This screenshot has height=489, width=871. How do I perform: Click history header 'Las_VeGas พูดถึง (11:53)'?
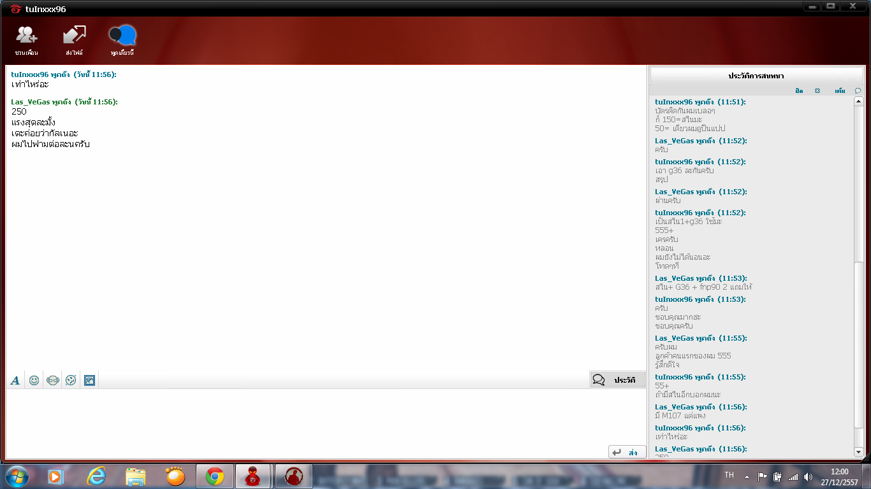pos(701,278)
